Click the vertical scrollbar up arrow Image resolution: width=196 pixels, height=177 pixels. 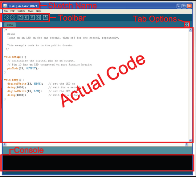pyautogui.click(x=191, y=30)
